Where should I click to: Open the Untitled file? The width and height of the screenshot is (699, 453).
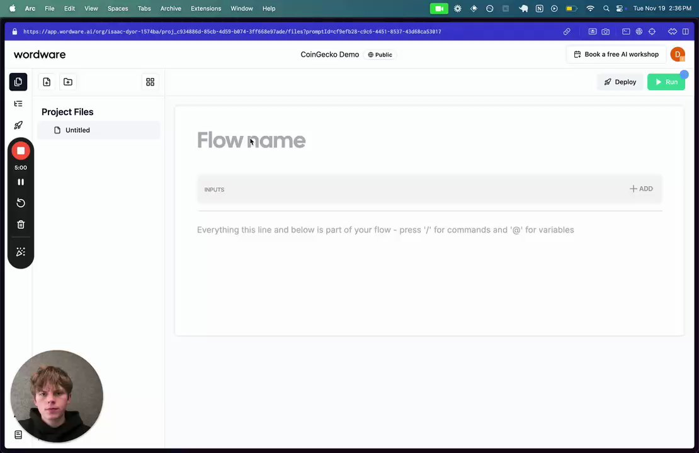point(98,130)
